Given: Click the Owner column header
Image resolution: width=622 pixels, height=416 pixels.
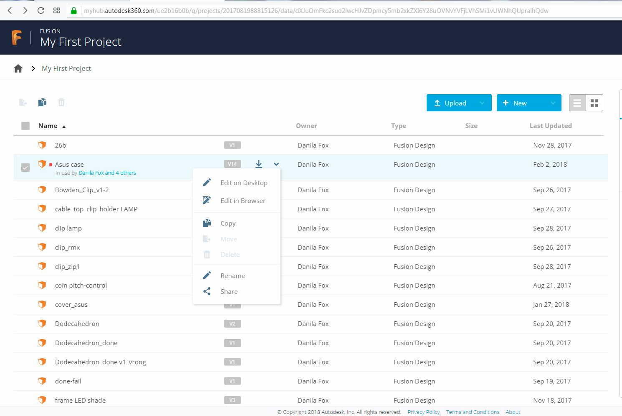Looking at the screenshot, I should (306, 126).
